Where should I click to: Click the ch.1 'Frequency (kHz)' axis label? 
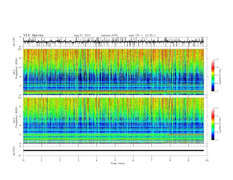point(16,68)
